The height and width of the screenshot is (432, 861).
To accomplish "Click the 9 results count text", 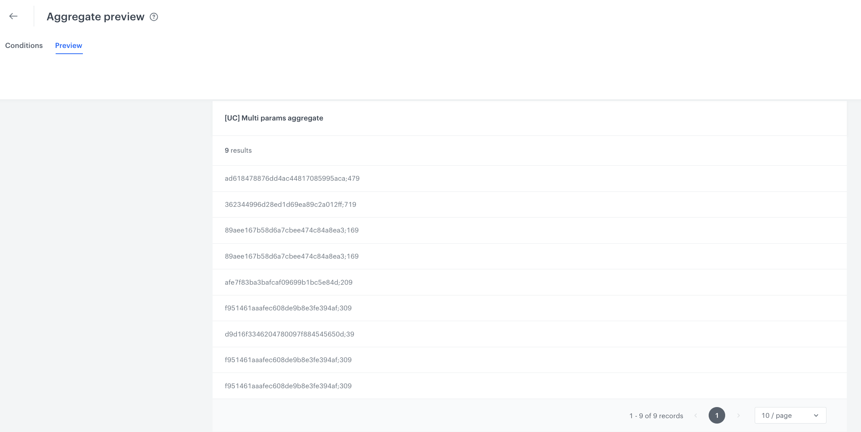I will click(238, 150).
